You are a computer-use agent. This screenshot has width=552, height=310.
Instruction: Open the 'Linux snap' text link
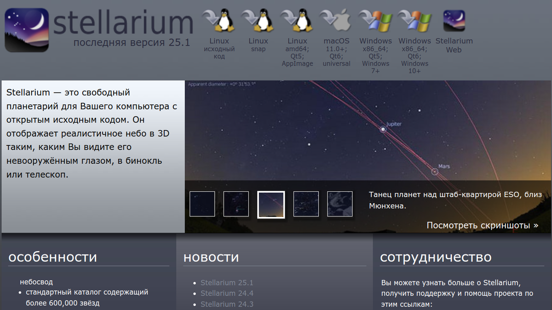[258, 45]
